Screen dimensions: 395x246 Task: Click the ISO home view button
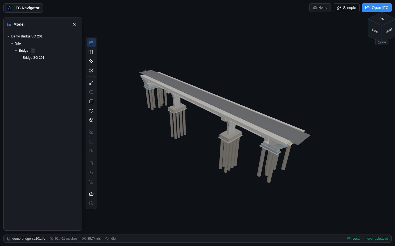point(382,42)
